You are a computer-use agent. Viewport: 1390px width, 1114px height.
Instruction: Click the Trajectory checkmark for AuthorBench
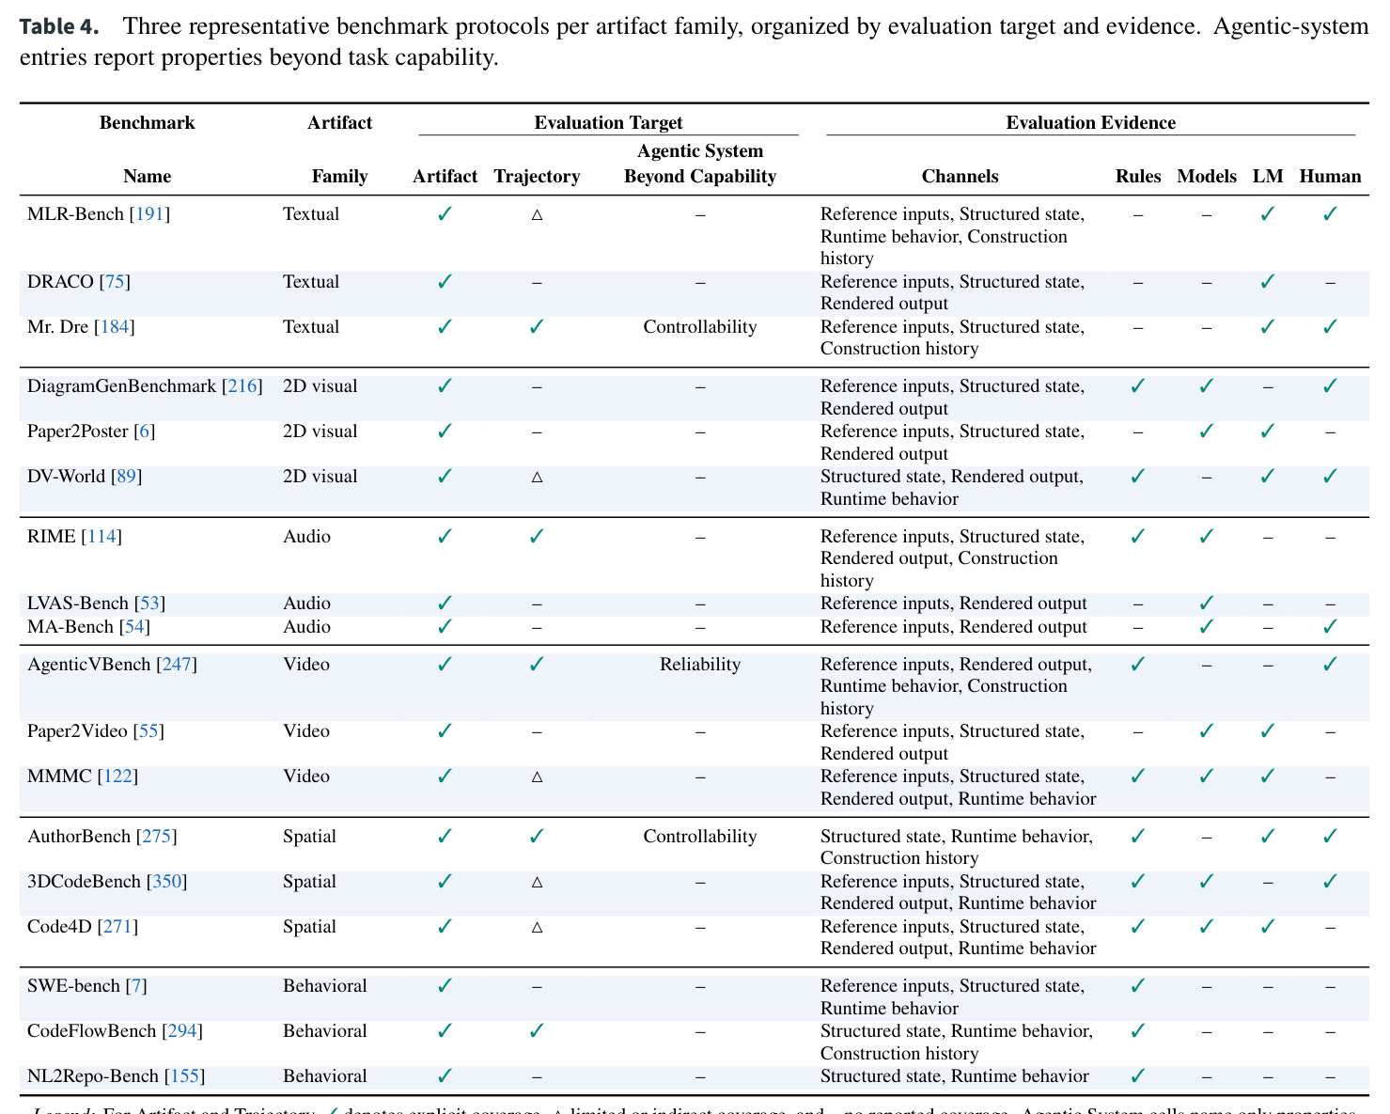[537, 837]
